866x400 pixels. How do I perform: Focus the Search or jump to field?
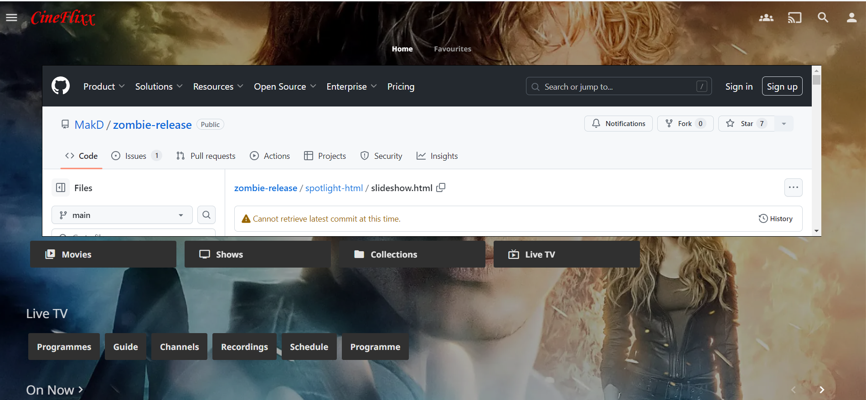click(619, 86)
